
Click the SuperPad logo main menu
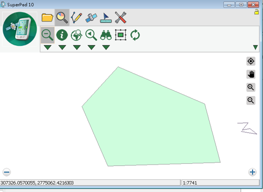(x=20, y=29)
